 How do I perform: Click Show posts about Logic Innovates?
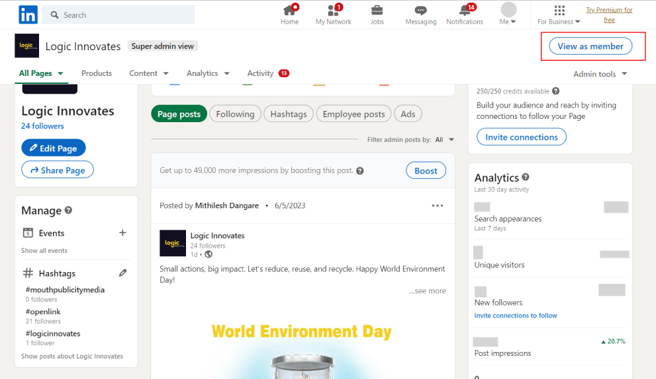click(72, 356)
